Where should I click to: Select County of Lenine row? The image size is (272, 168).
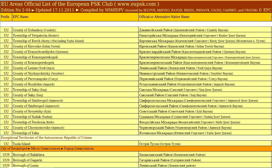[x=33, y=68]
